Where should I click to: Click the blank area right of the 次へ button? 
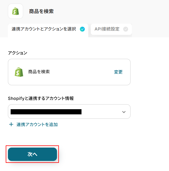point(109,154)
